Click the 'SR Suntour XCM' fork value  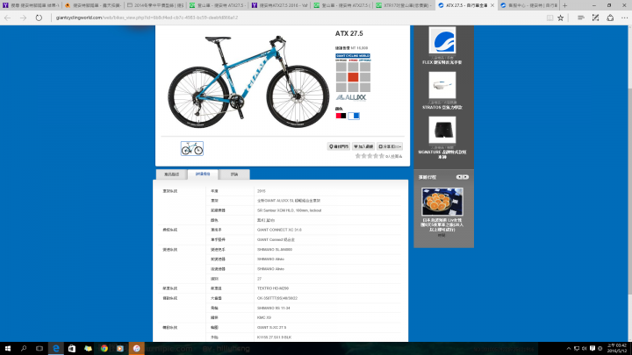(x=289, y=210)
